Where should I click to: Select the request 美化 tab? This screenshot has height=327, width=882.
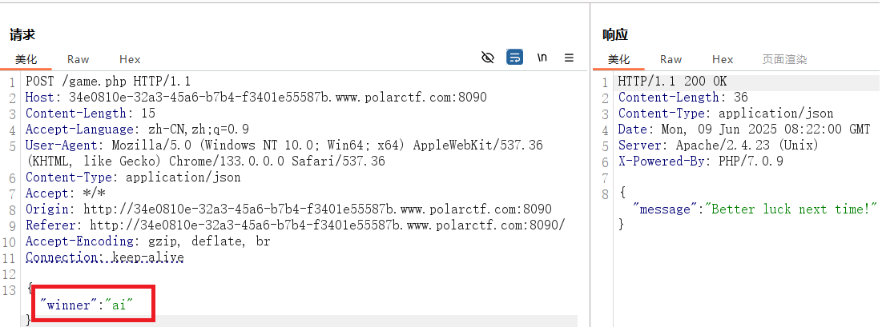point(26,59)
